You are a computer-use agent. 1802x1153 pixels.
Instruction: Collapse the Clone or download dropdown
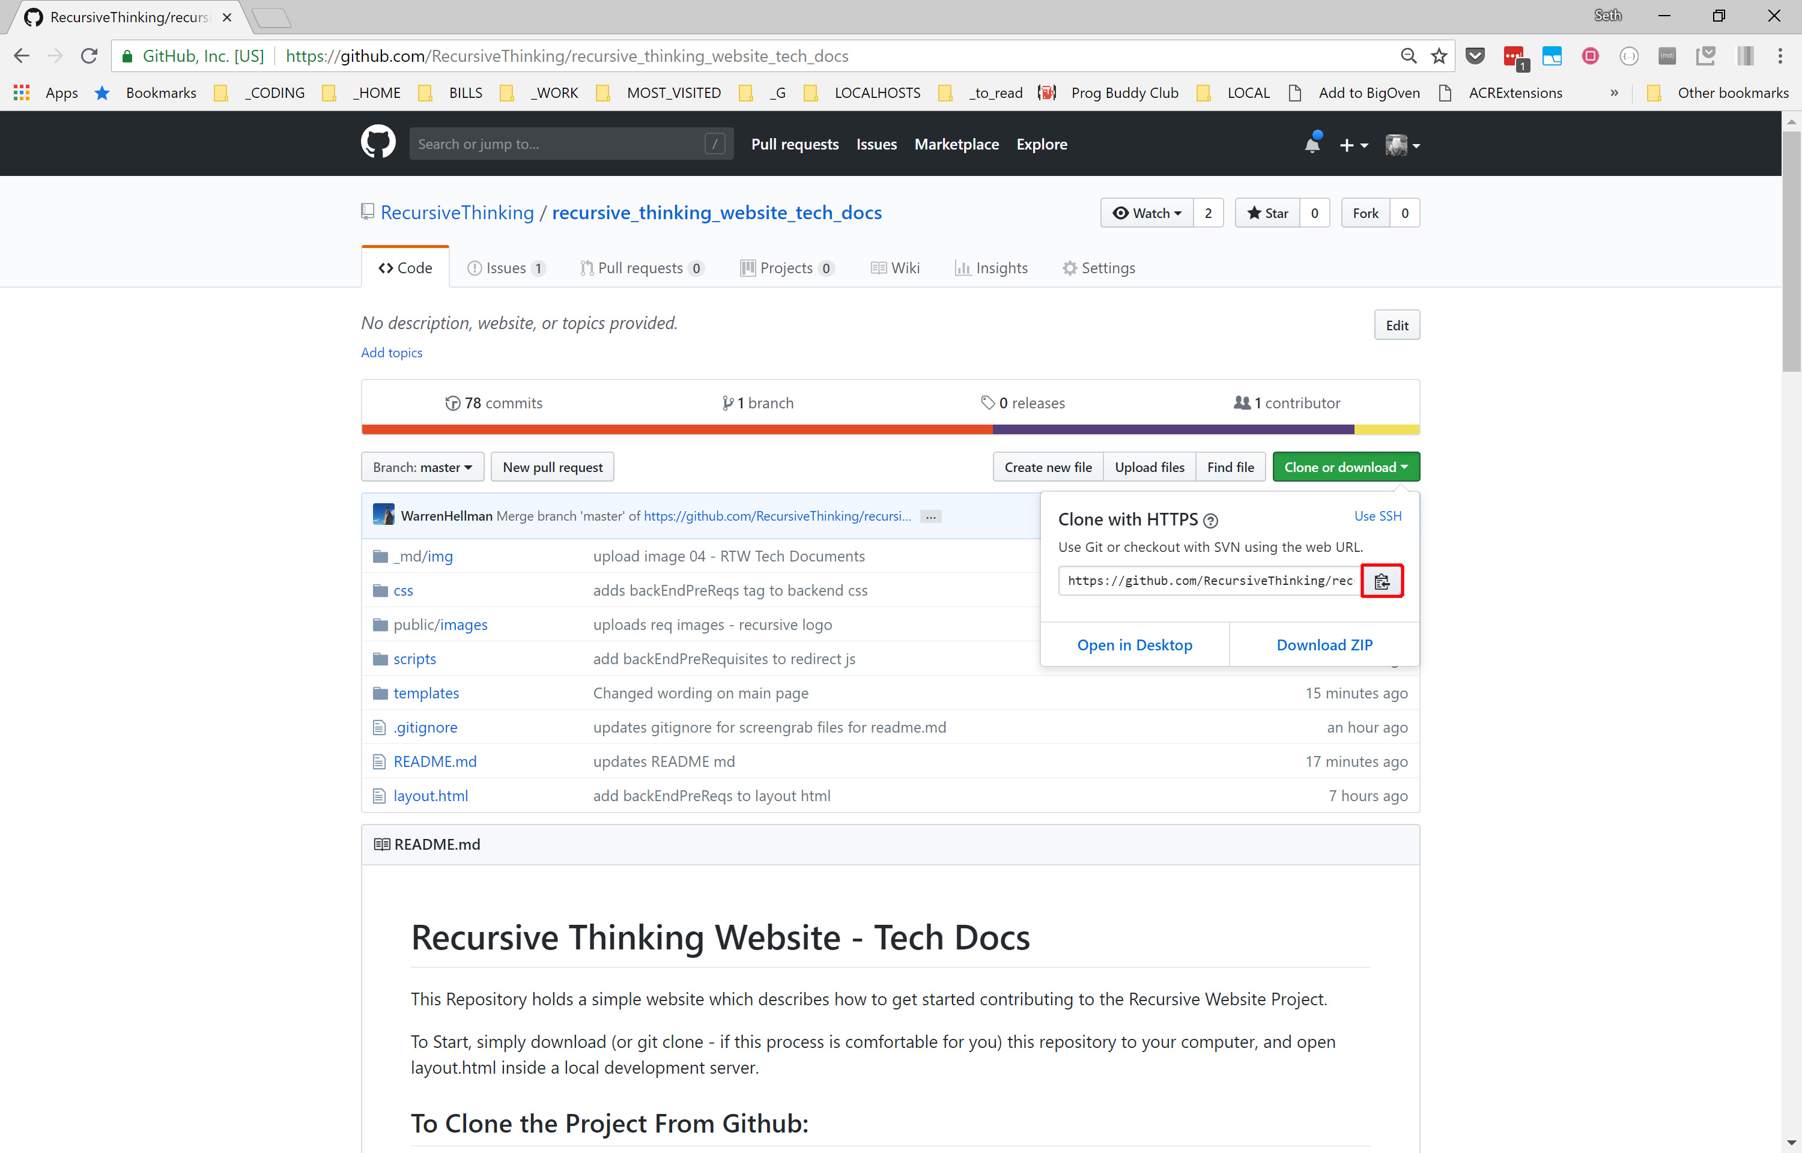[x=1345, y=467]
